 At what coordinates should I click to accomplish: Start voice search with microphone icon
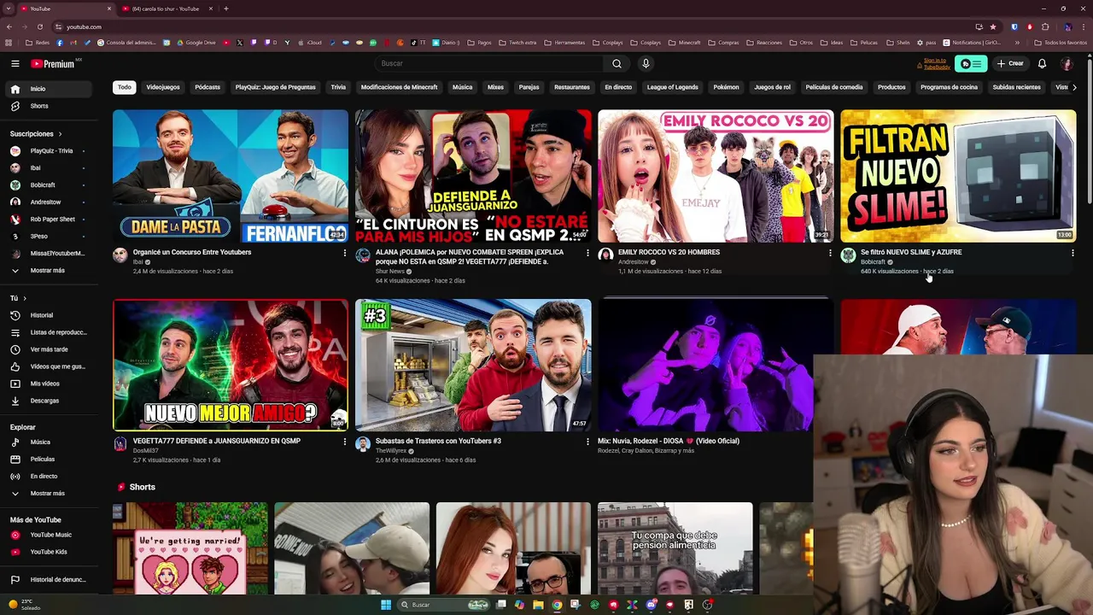(x=646, y=63)
